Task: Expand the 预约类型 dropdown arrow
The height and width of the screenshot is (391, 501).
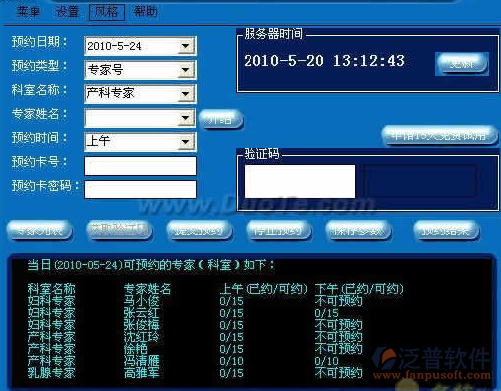Action: (x=186, y=70)
